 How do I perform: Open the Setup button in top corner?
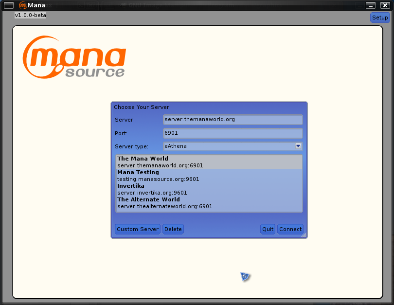click(380, 18)
